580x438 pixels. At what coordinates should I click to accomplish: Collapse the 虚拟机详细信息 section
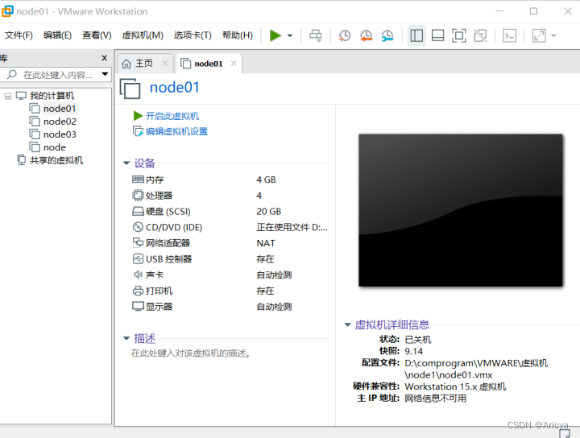click(x=347, y=325)
